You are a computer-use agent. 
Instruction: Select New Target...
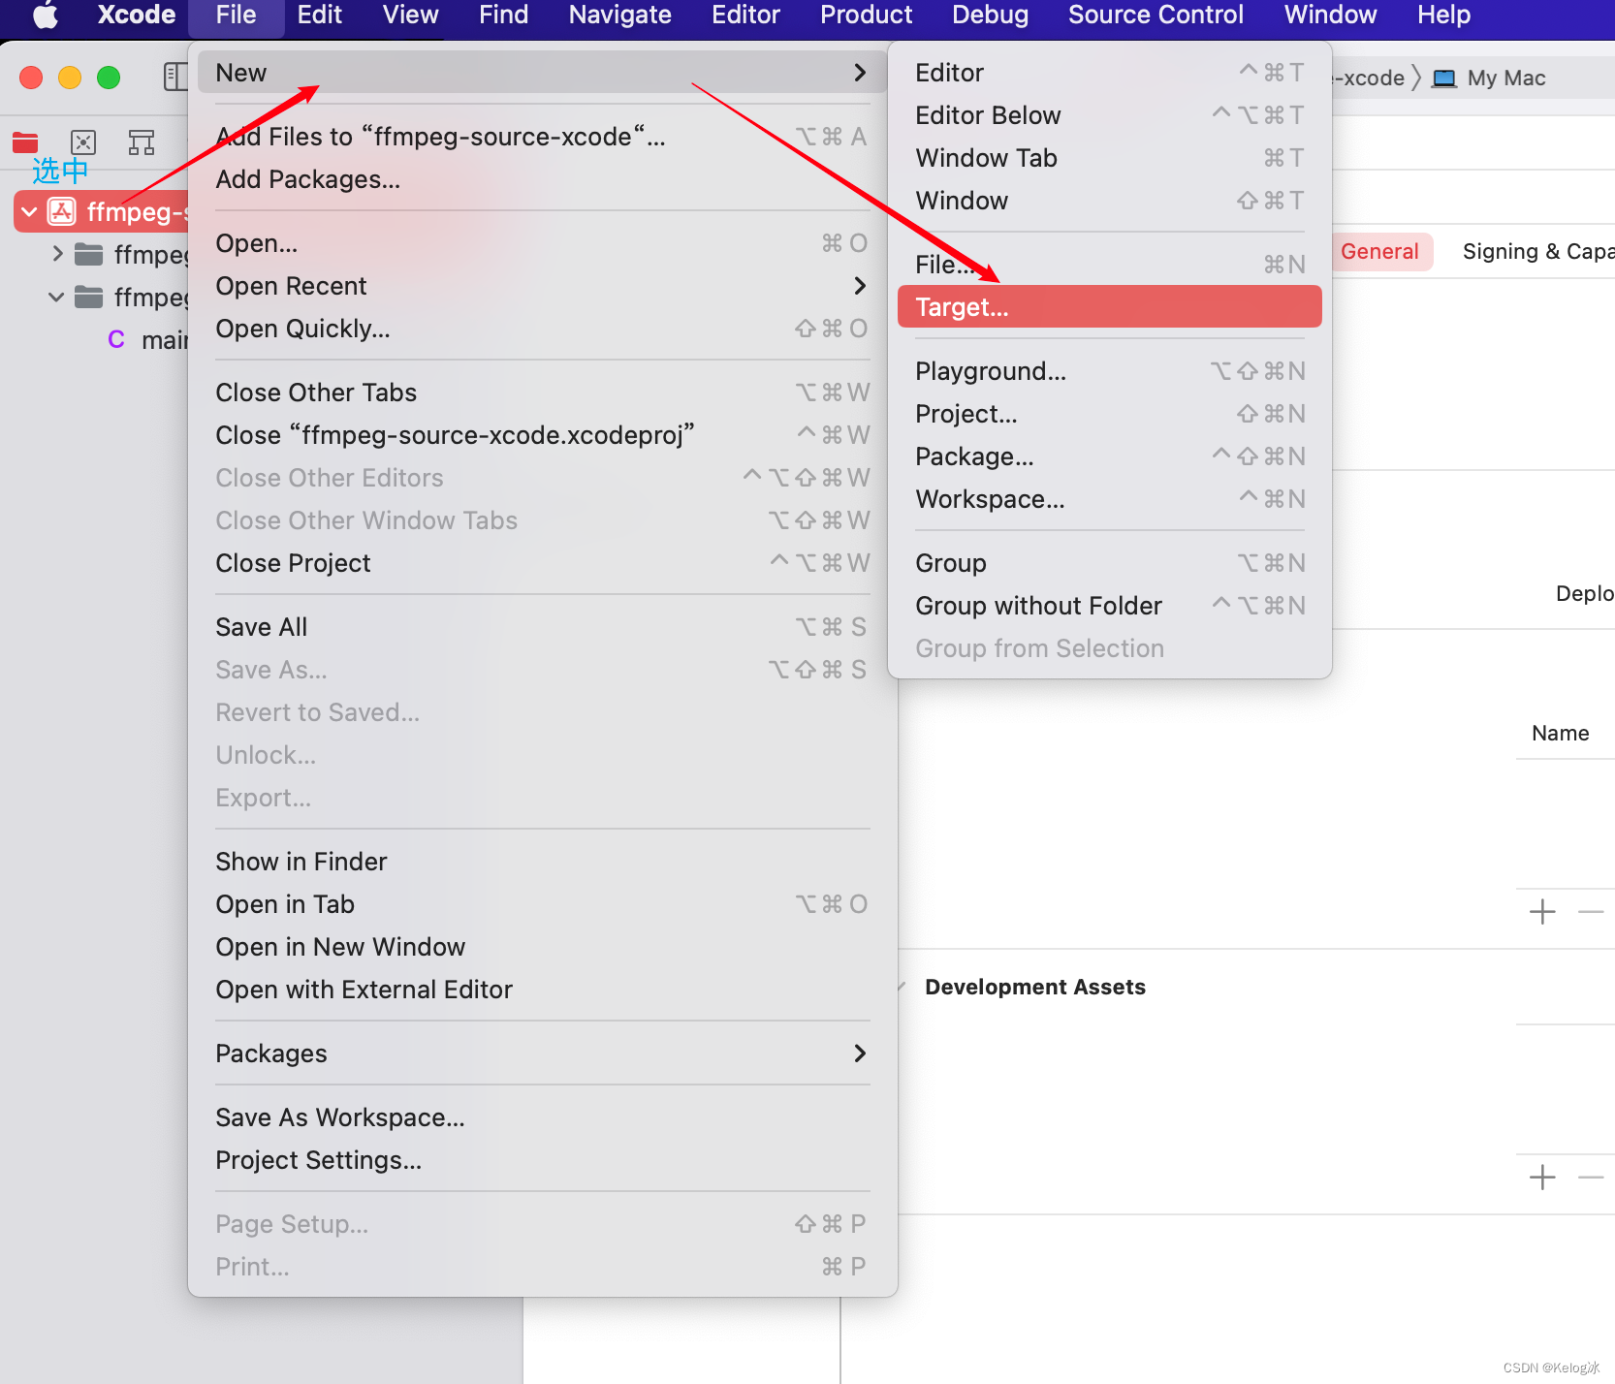1110,306
